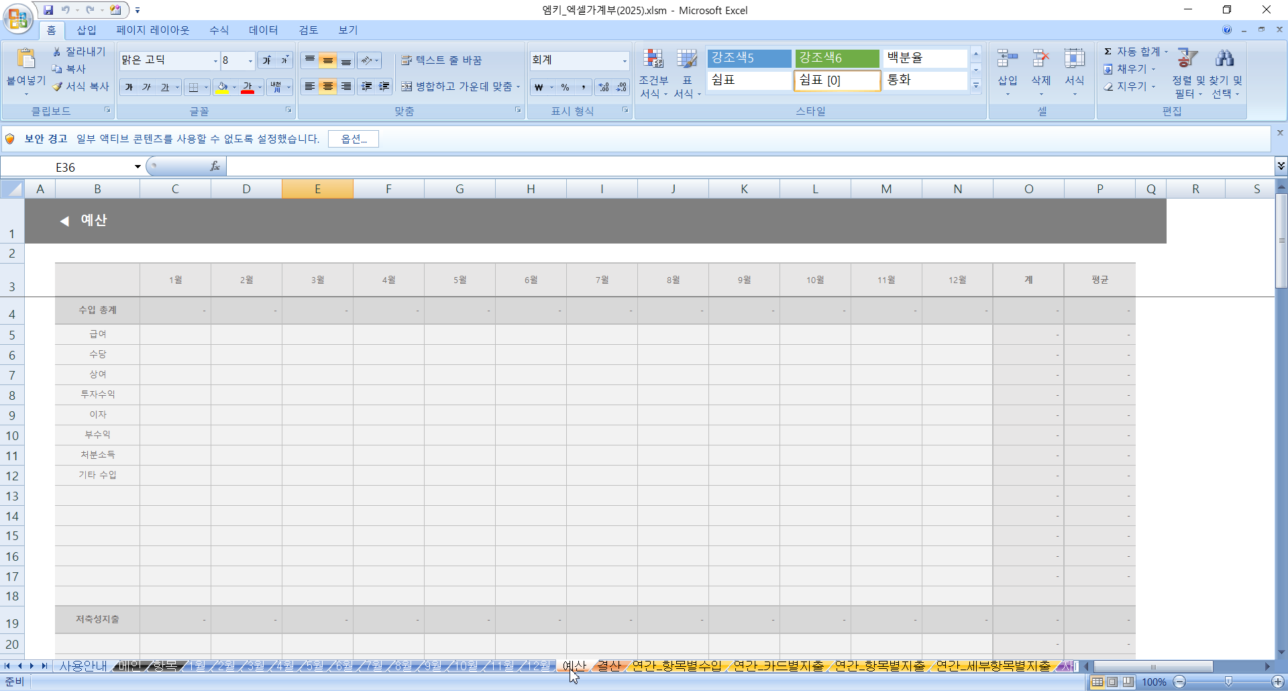1288x691 pixels.
Task: Click the insert function fx button
Action: coord(215,166)
